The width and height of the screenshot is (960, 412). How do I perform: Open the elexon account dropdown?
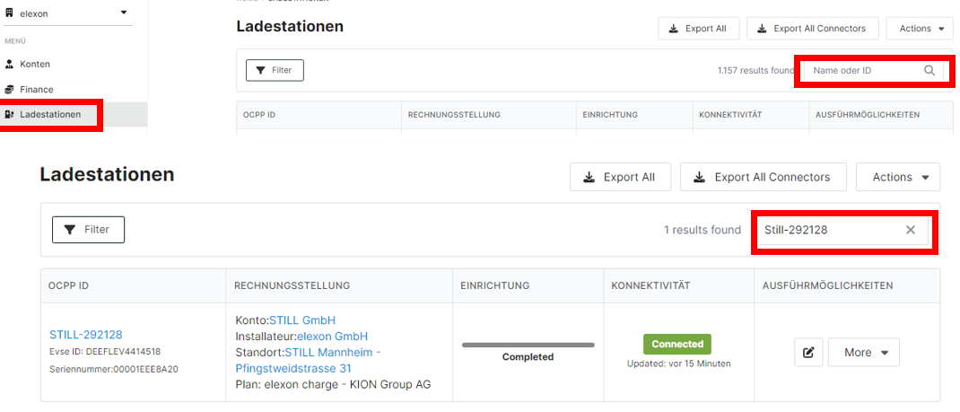[67, 13]
